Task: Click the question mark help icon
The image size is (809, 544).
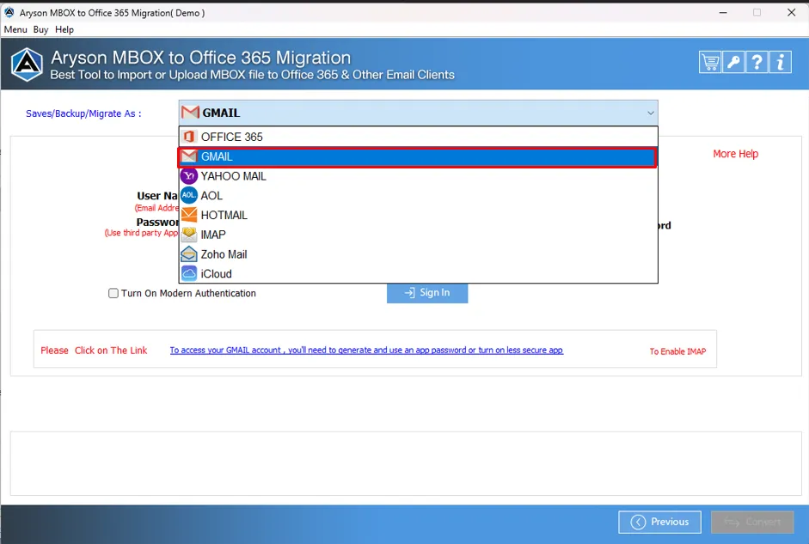Action: pyautogui.click(x=757, y=63)
